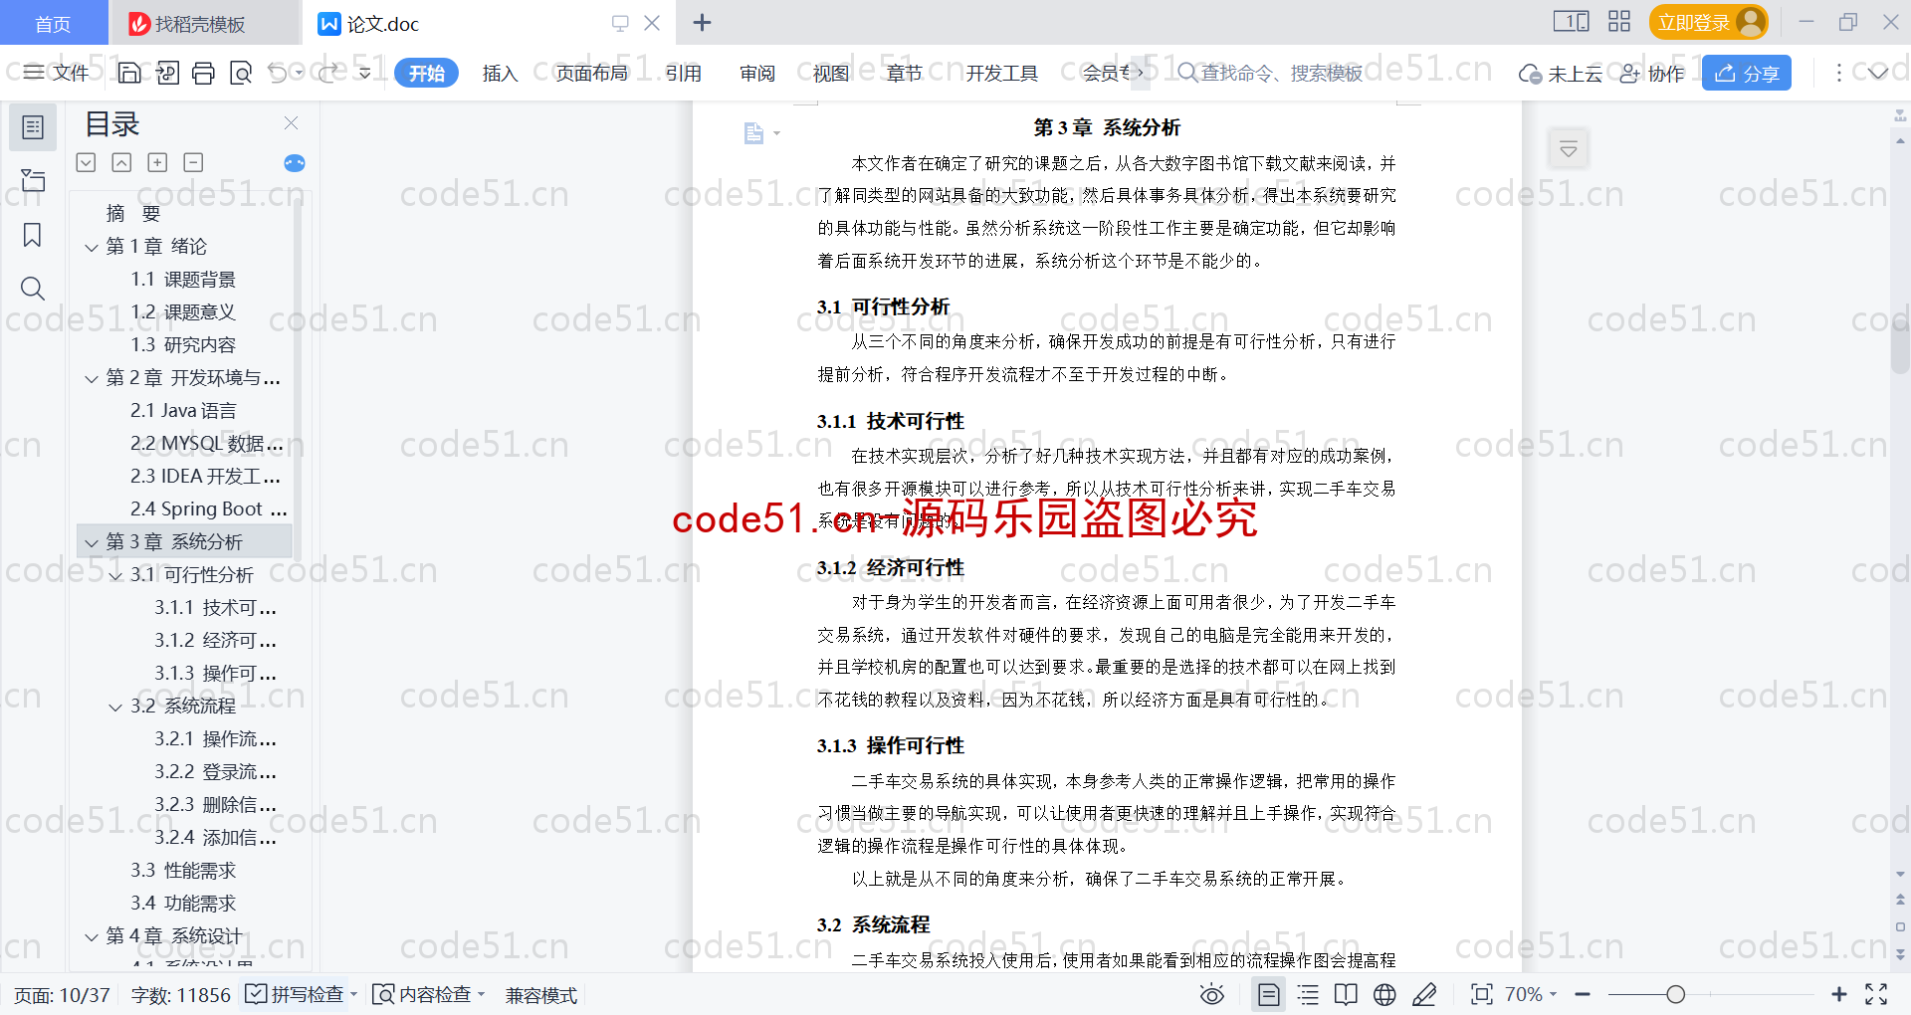Switch to page layout view icon

click(1269, 994)
